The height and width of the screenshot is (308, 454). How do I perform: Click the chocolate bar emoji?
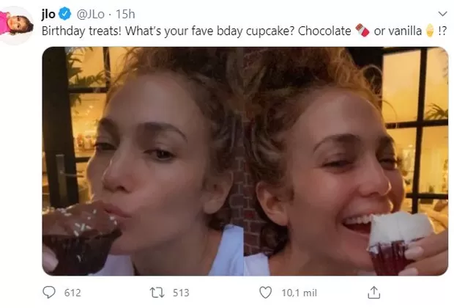(360, 31)
